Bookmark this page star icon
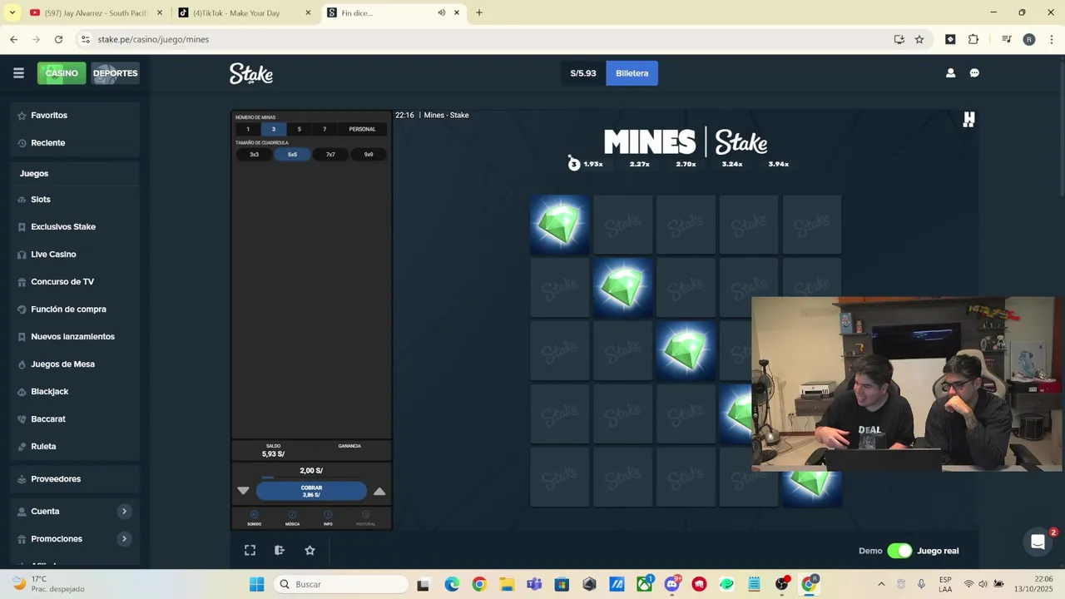 [x=919, y=39]
